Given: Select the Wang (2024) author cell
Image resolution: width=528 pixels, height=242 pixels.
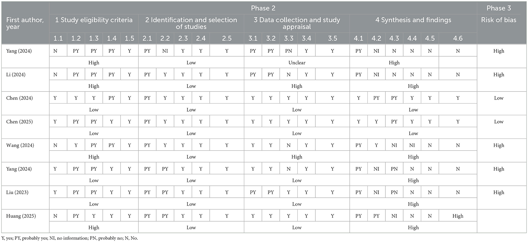Looking at the screenshot, I should (20, 145).
